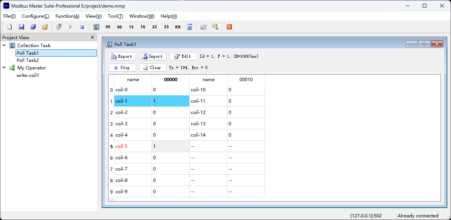Click the grayed Connect computers toolbar icon
The image size is (451, 220).
(x=59, y=27)
